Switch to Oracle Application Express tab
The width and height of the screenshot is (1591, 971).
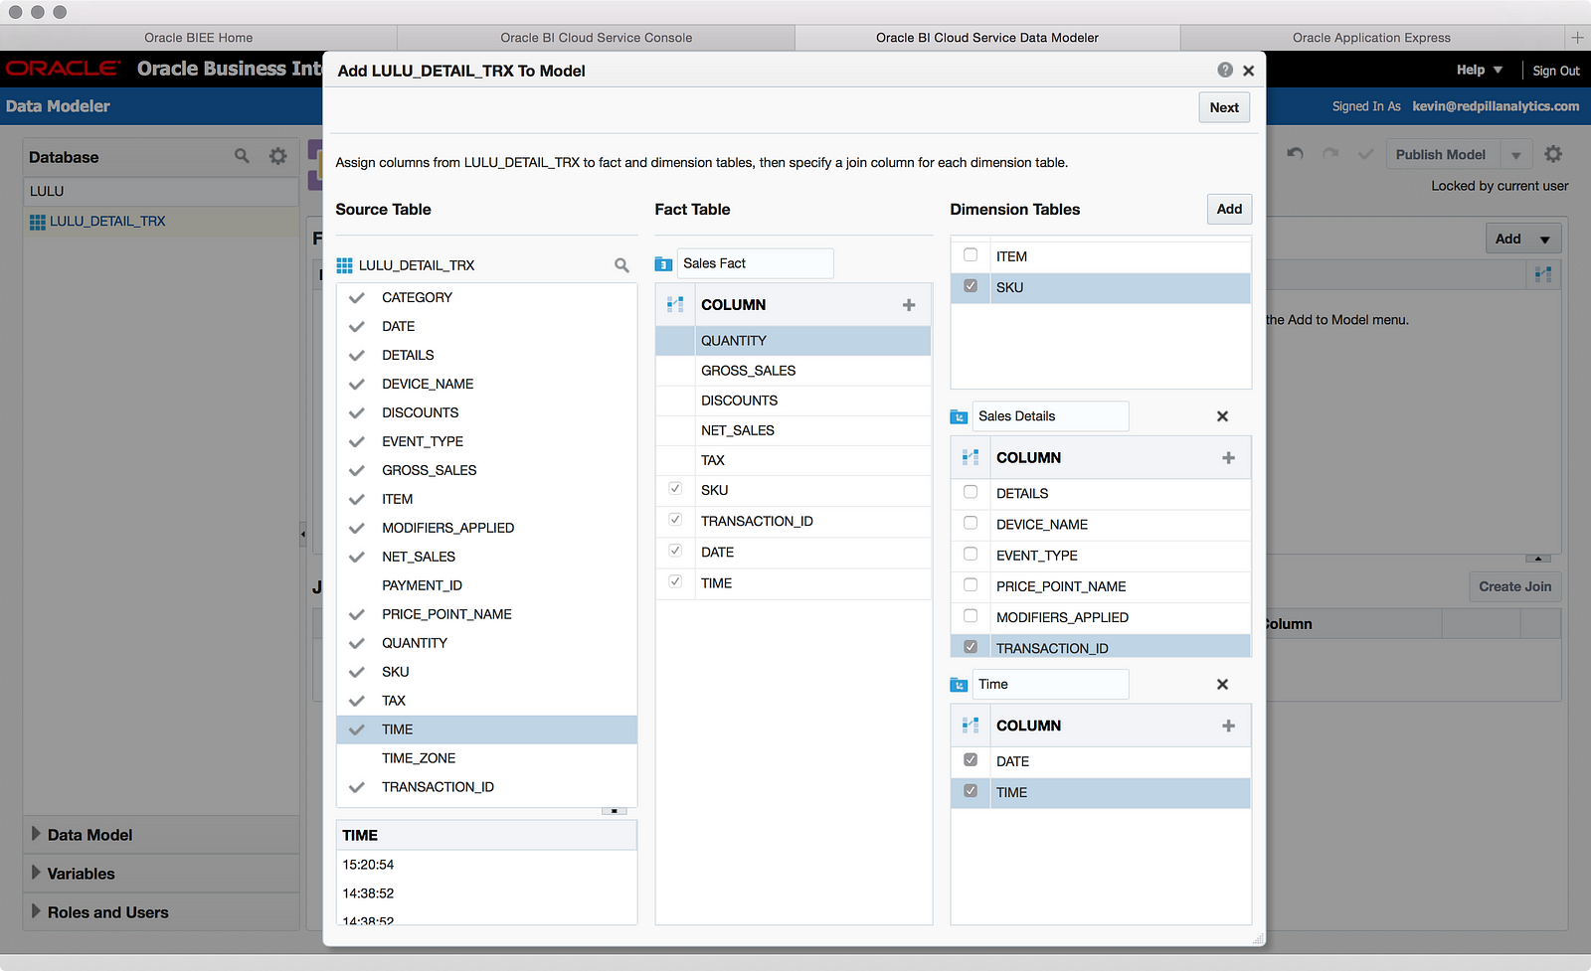click(1372, 38)
